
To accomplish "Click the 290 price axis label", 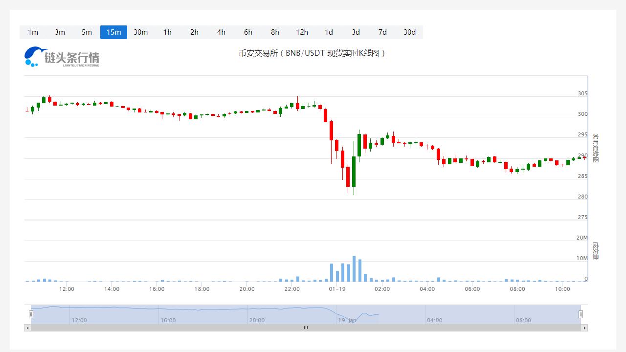I will [583, 155].
